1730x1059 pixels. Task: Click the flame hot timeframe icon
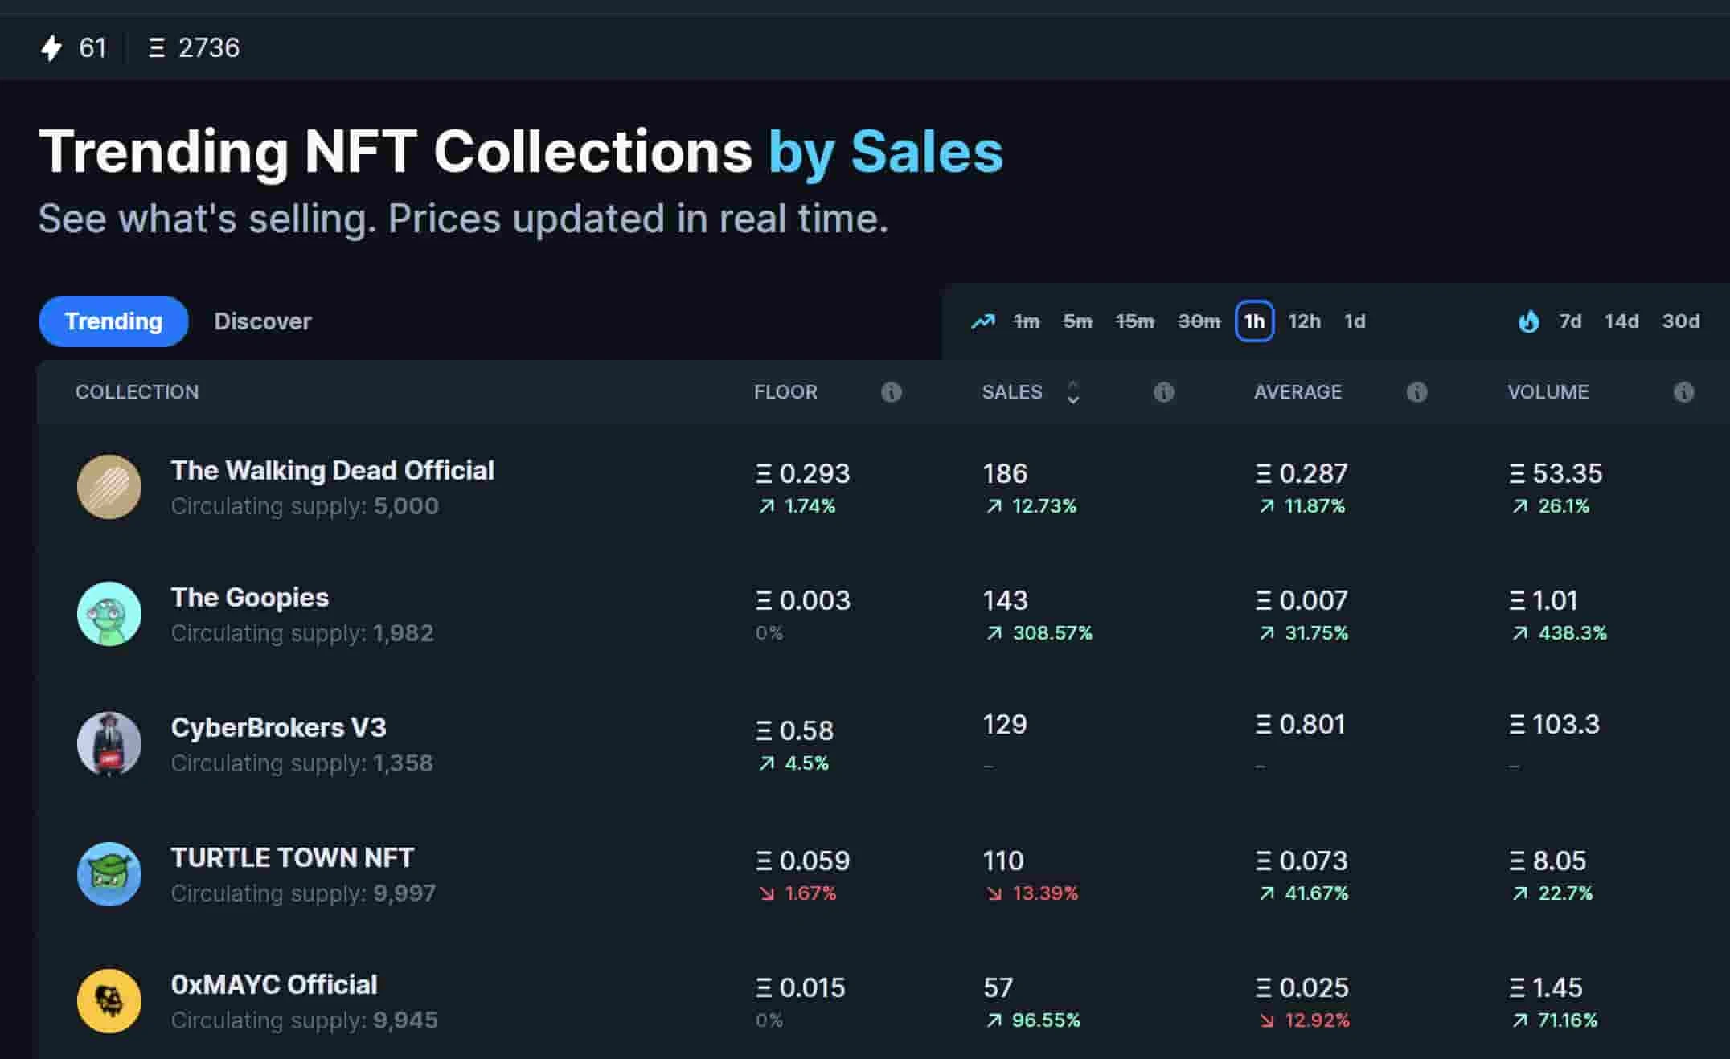[1528, 321]
